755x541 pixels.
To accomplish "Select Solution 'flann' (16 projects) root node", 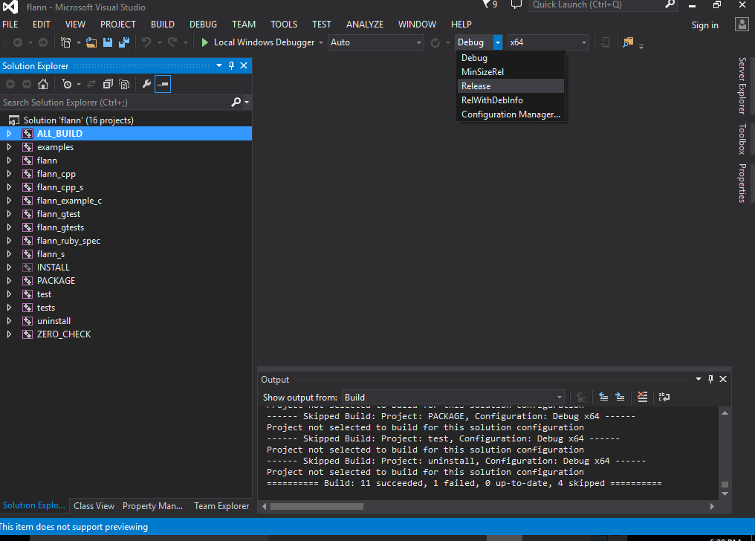I will (79, 120).
